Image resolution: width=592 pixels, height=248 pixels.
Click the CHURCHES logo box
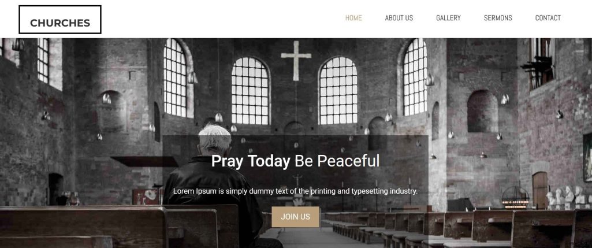[60, 20]
